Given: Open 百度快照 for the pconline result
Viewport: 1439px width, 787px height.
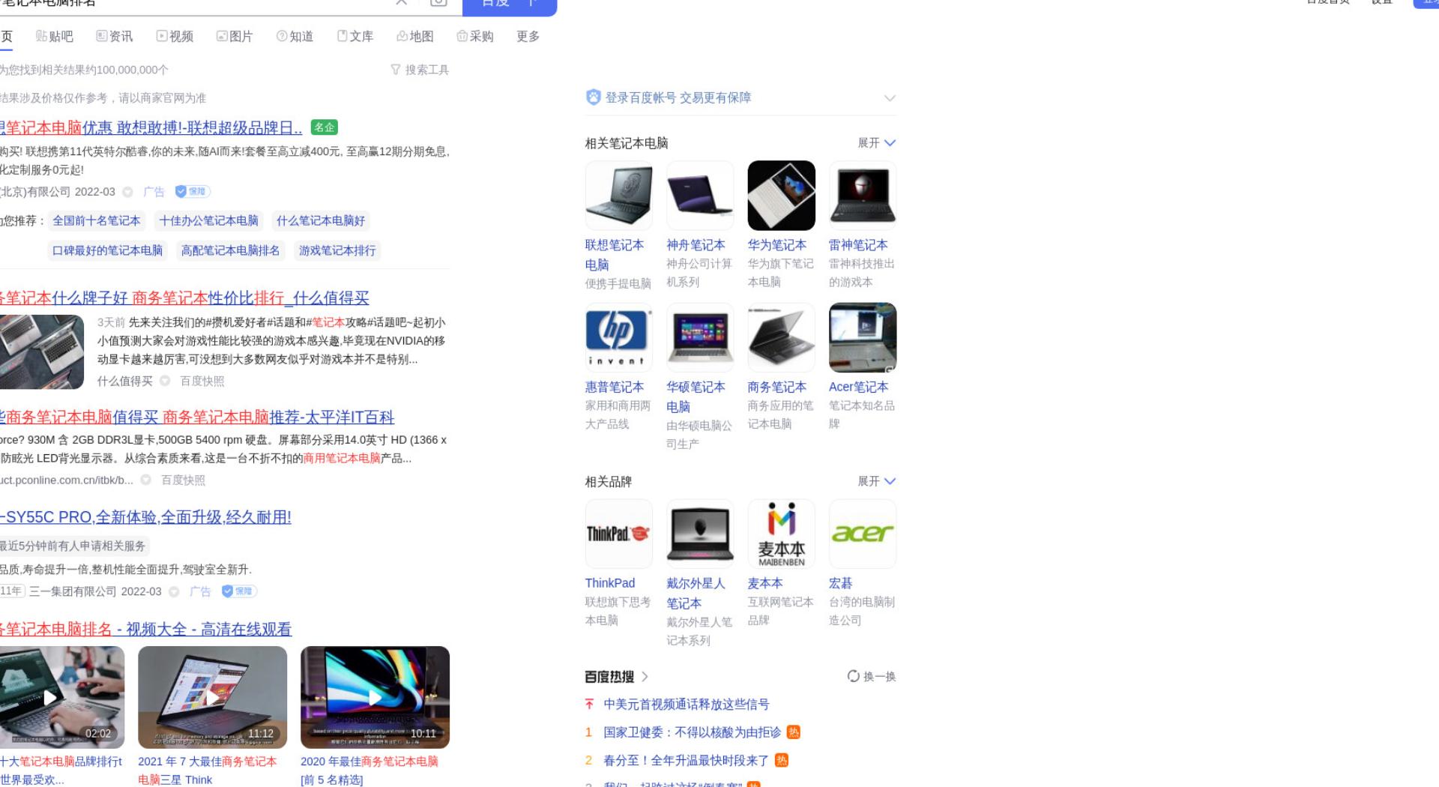Looking at the screenshot, I should pos(183,480).
